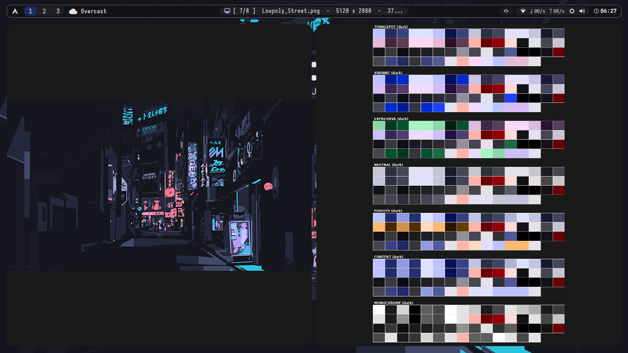Open the audio mixer sliders icon
This screenshot has width=628, height=353.
(506, 11)
